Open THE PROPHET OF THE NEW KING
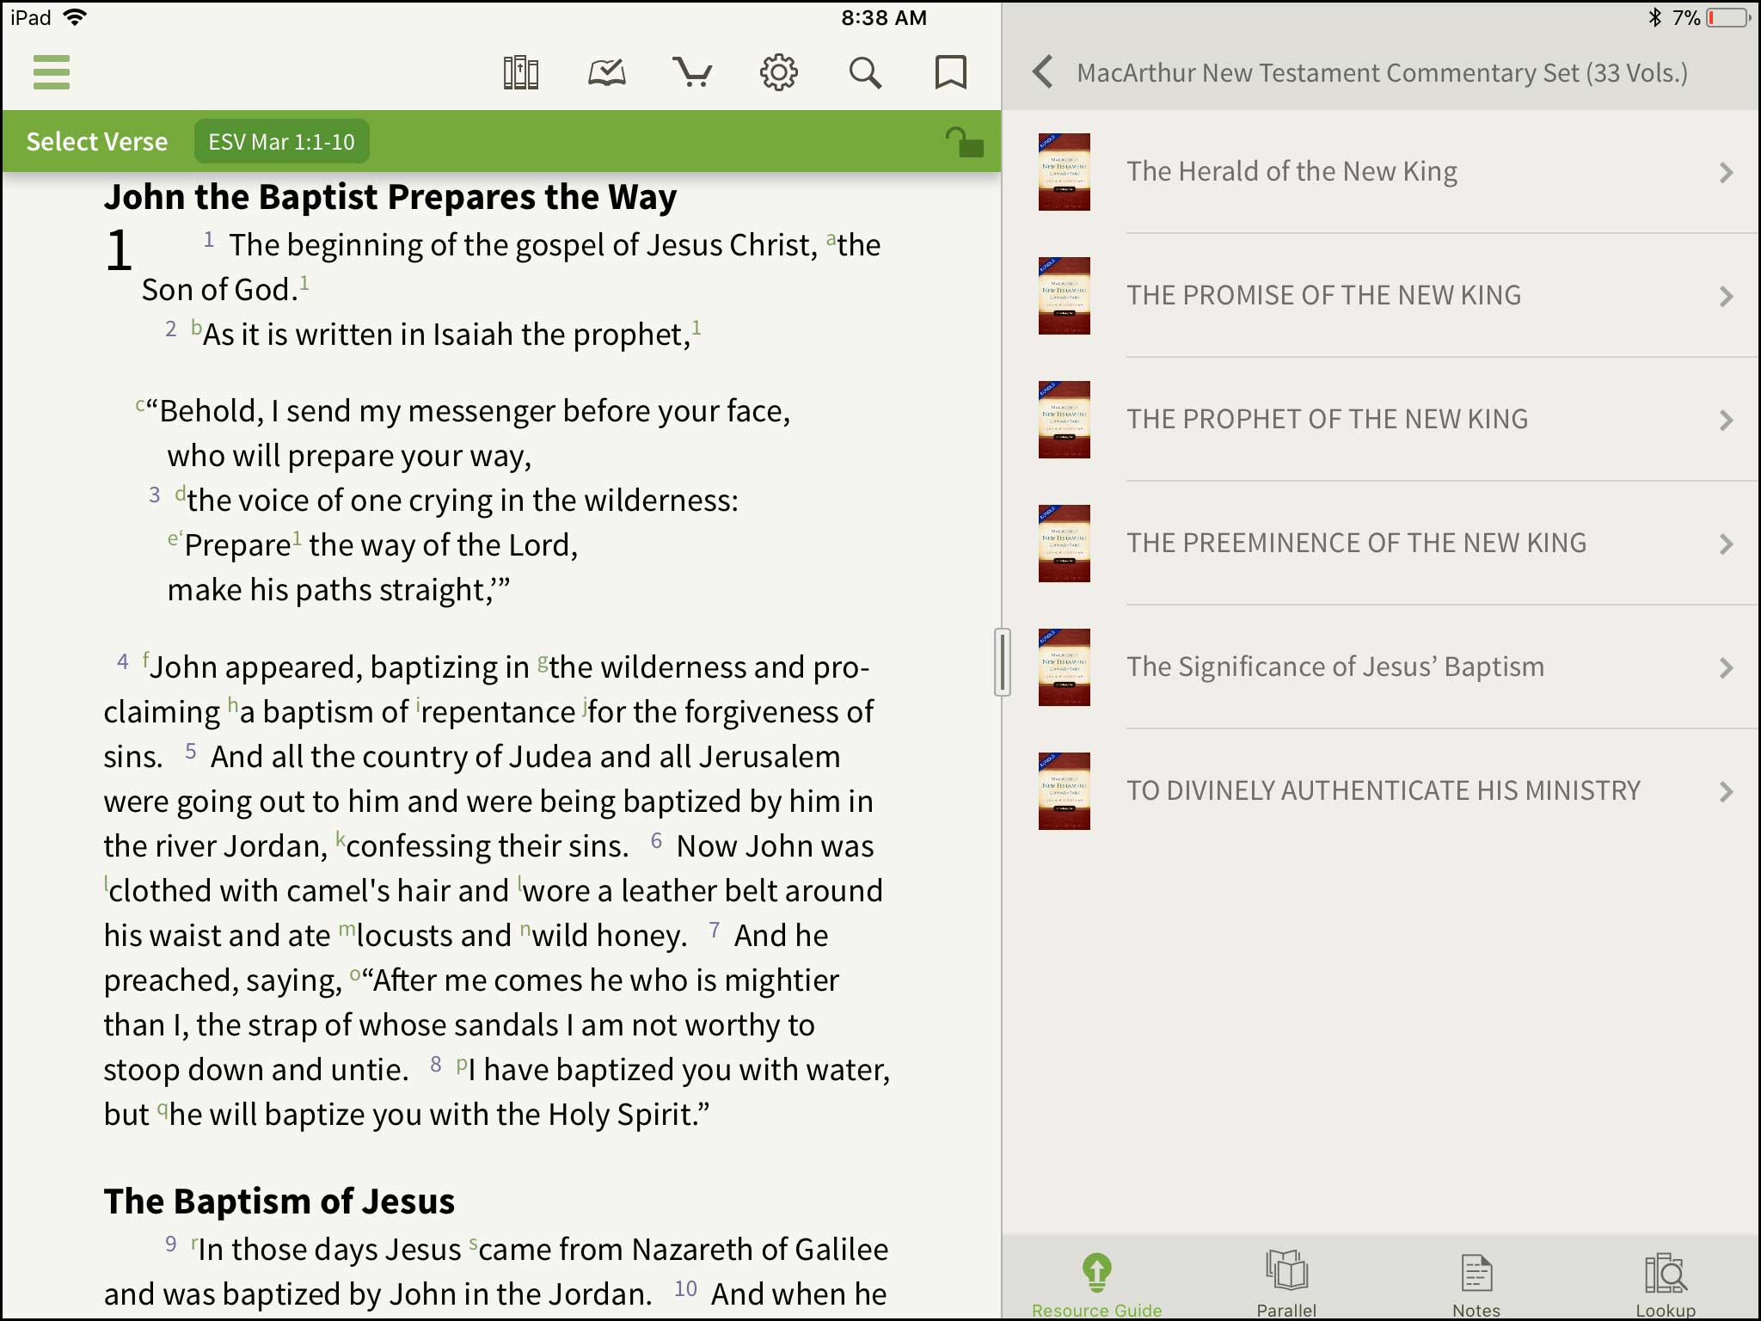This screenshot has height=1321, width=1761. click(x=1381, y=419)
